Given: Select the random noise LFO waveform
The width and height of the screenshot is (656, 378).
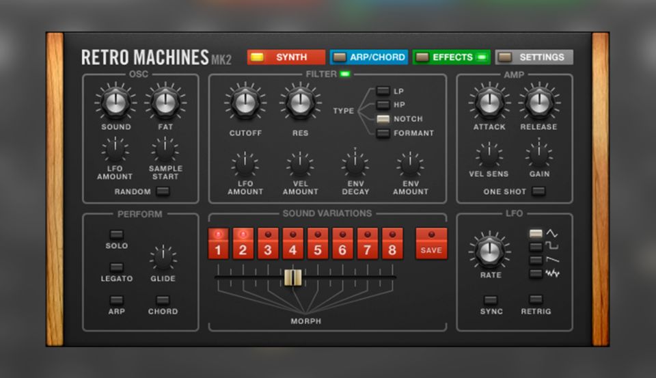Looking at the screenshot, I should point(536,273).
